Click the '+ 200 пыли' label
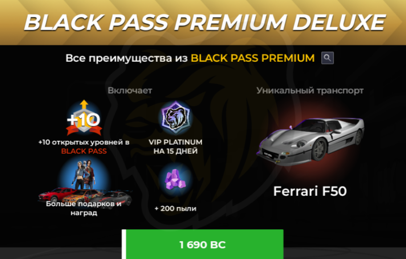The image size is (406, 259). tap(175, 208)
